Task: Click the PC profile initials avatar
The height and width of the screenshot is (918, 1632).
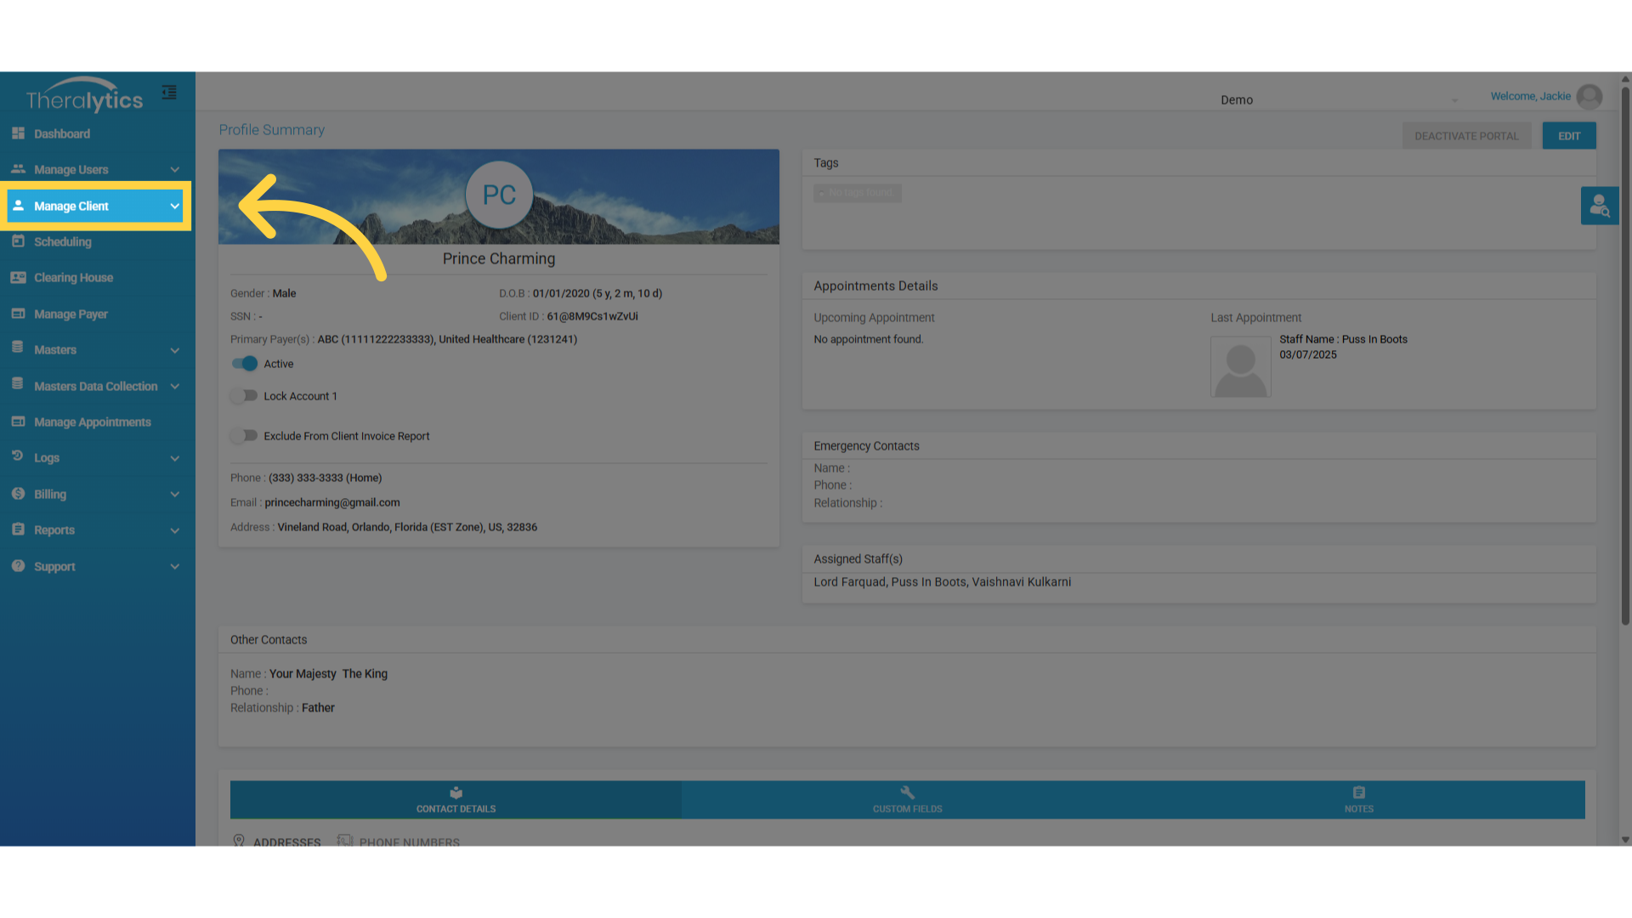Action: (x=499, y=195)
